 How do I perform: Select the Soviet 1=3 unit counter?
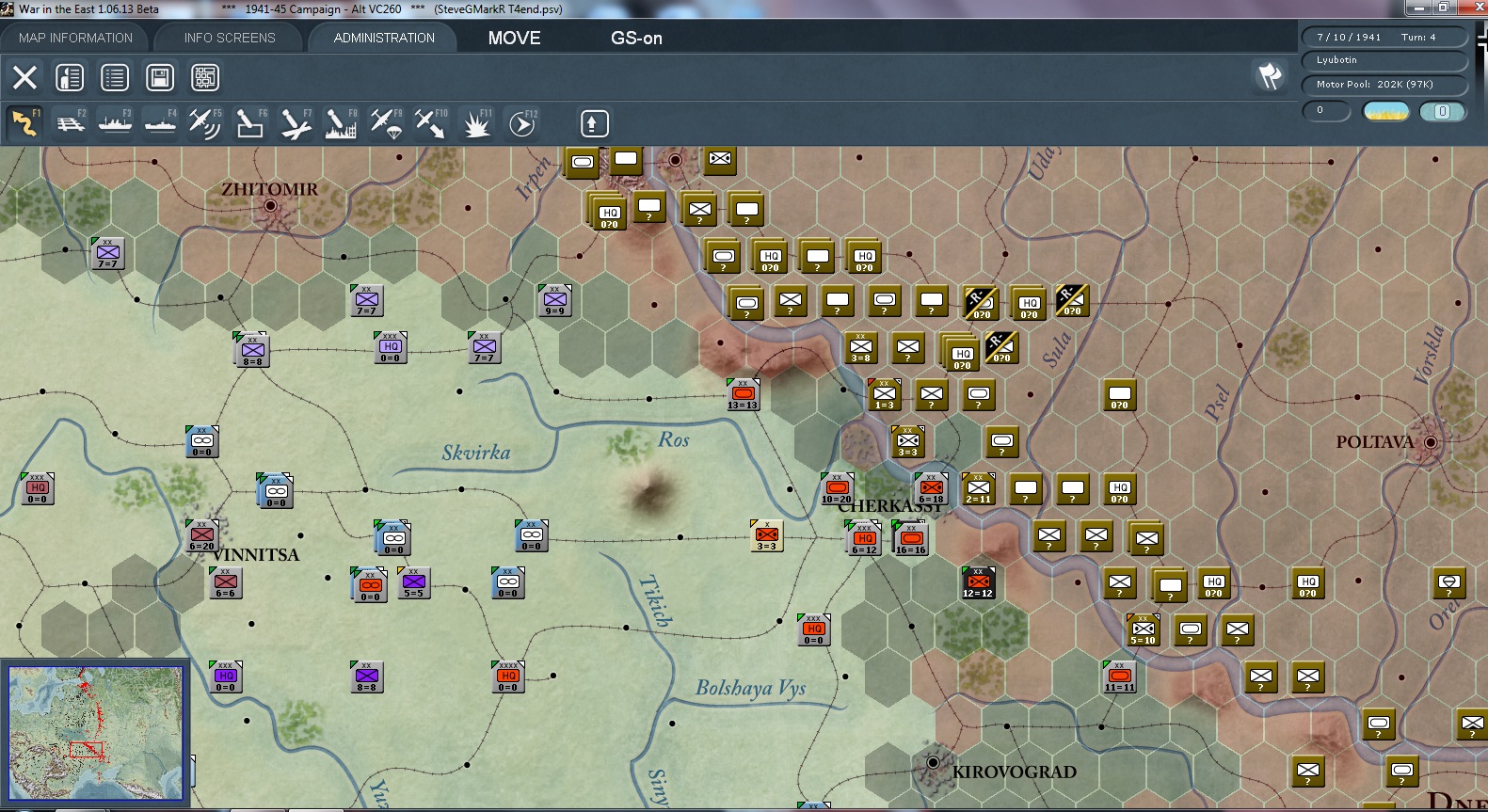884,395
